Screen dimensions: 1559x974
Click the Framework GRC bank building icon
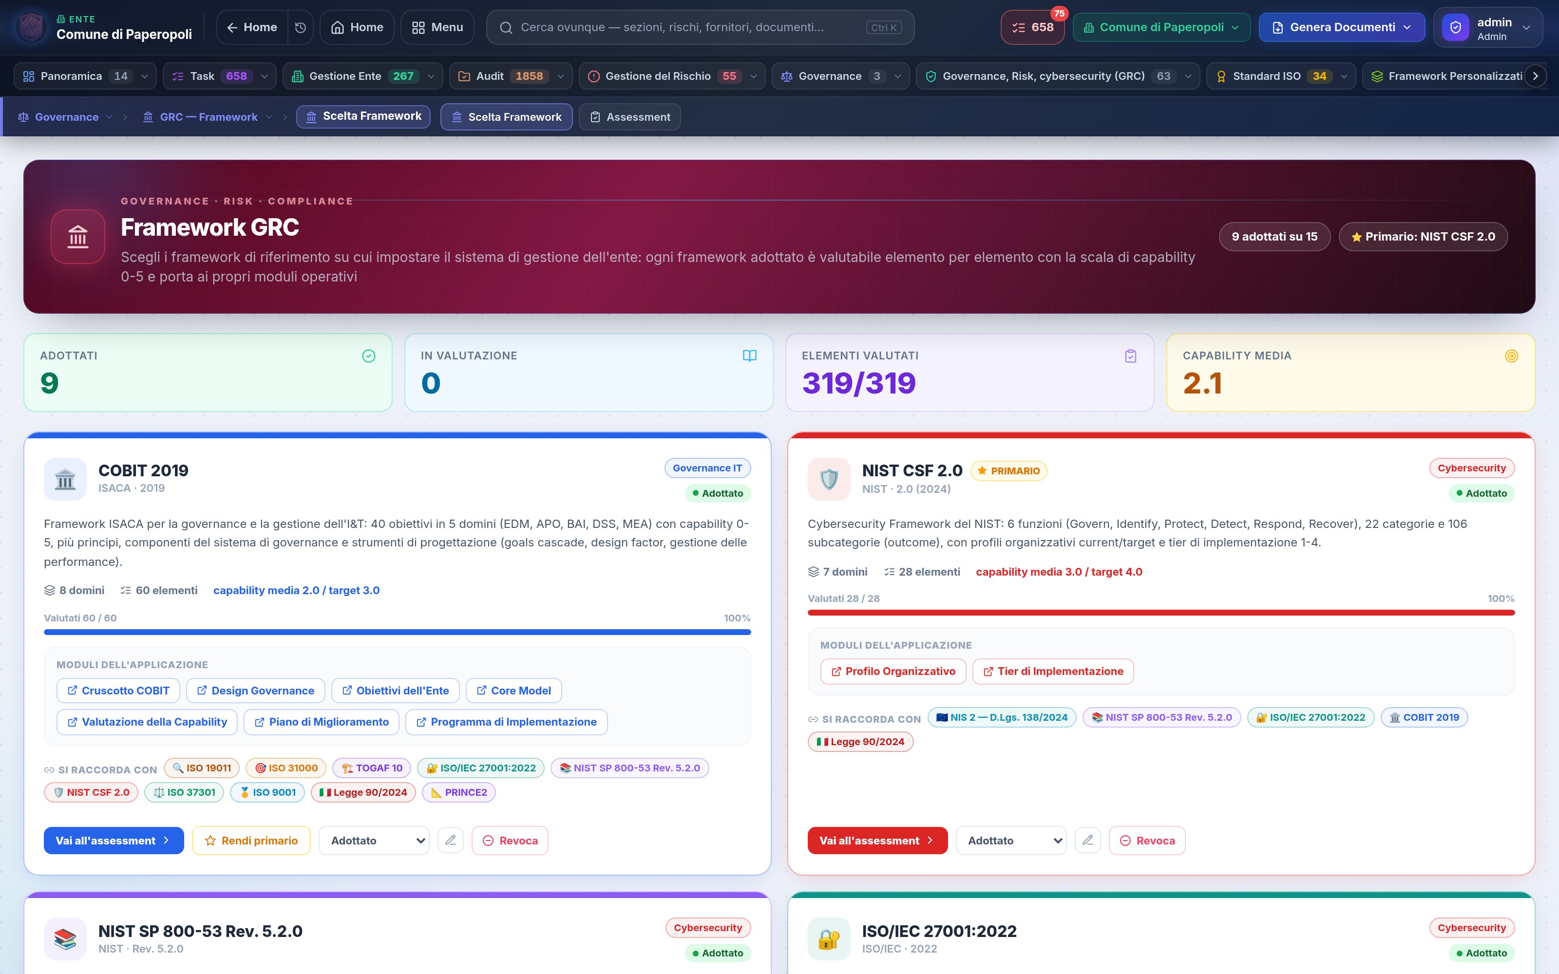tap(78, 236)
